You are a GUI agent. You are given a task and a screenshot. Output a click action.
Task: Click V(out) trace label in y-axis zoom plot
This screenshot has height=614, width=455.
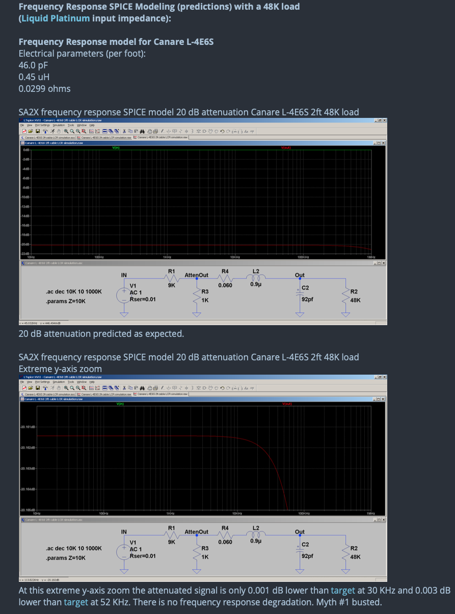click(x=288, y=404)
